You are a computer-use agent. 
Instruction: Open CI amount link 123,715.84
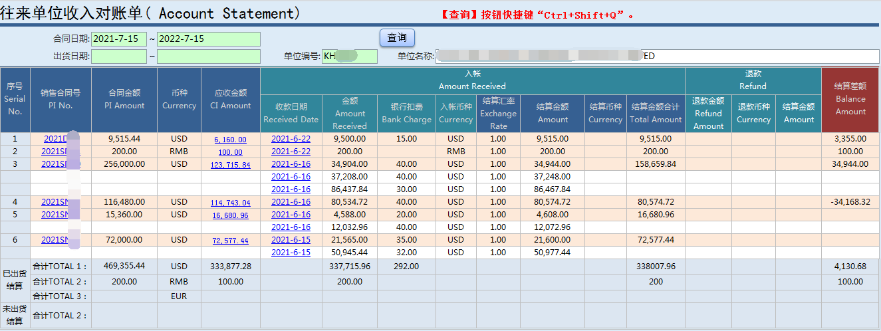point(230,165)
